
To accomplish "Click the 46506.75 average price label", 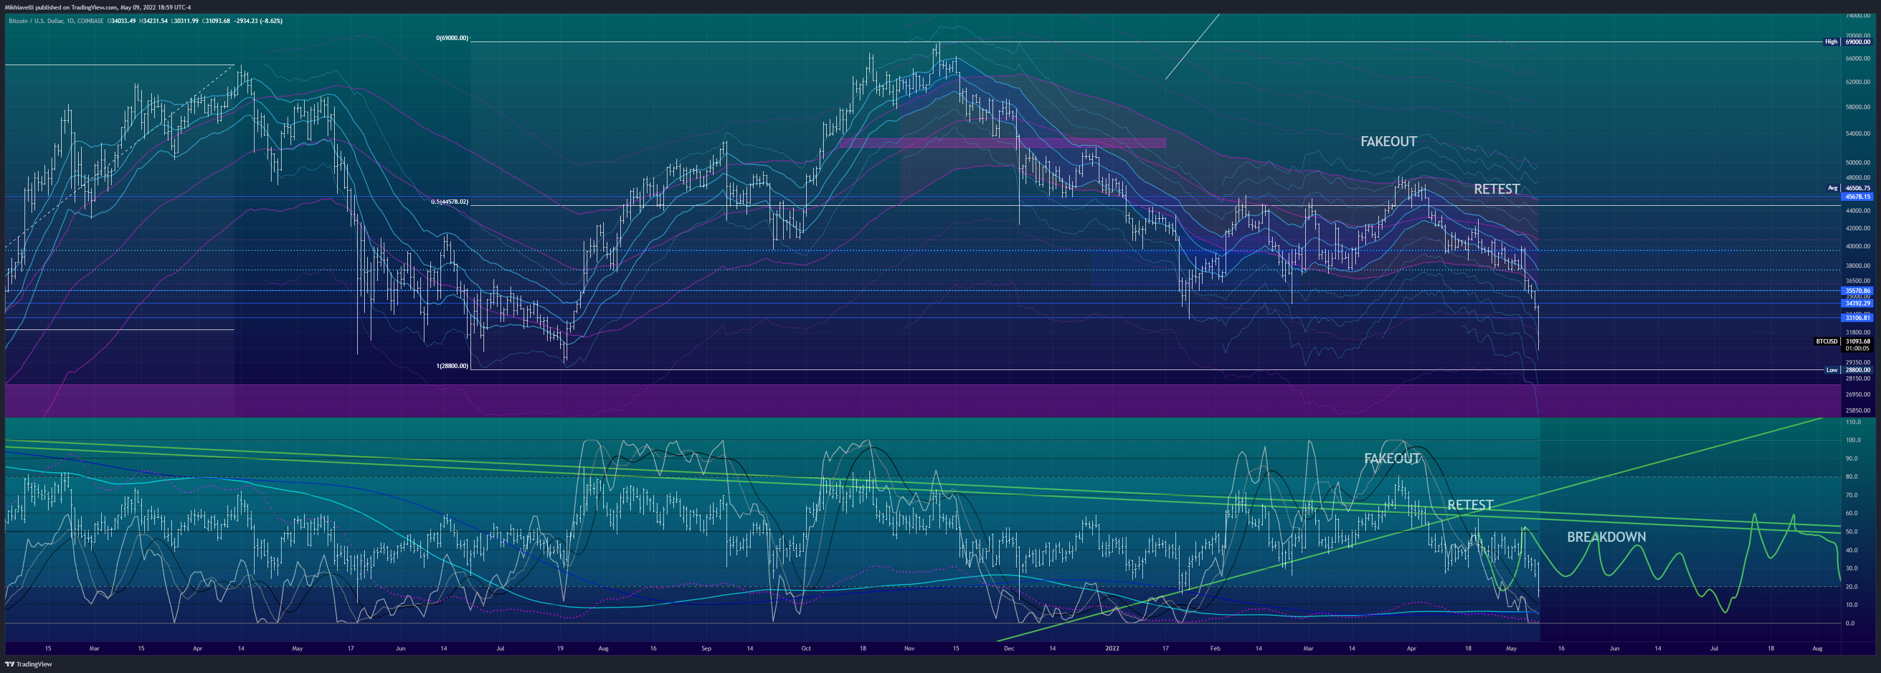I will point(1857,188).
